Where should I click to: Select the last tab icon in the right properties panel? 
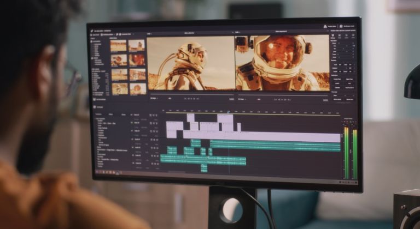[353, 35]
